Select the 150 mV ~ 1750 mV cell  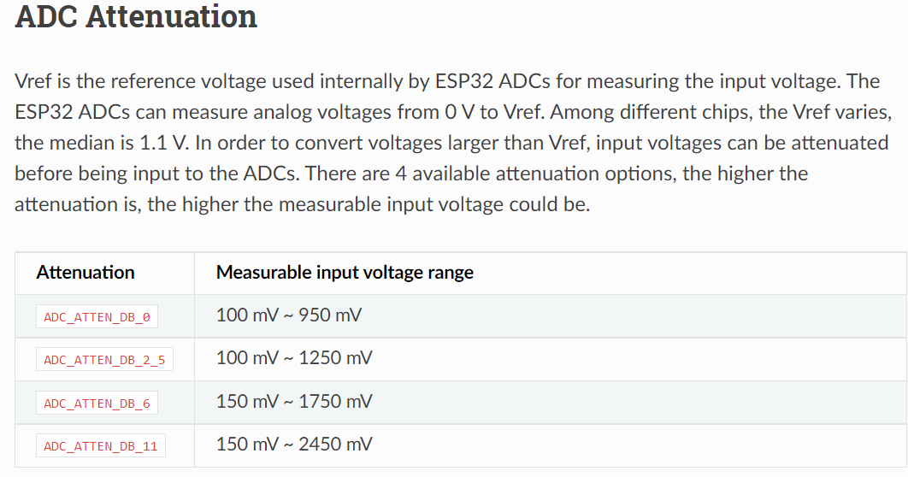pos(294,401)
